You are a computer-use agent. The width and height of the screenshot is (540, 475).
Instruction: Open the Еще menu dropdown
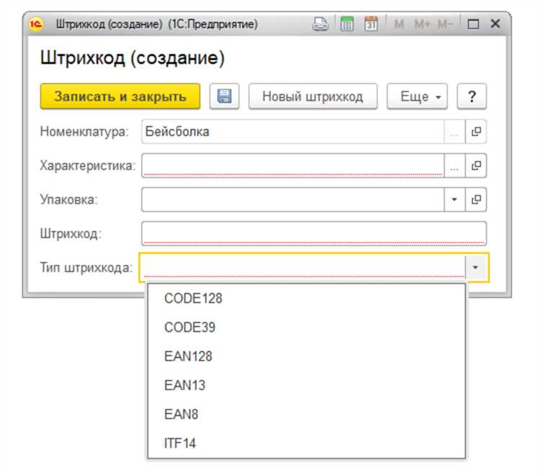pos(417,96)
